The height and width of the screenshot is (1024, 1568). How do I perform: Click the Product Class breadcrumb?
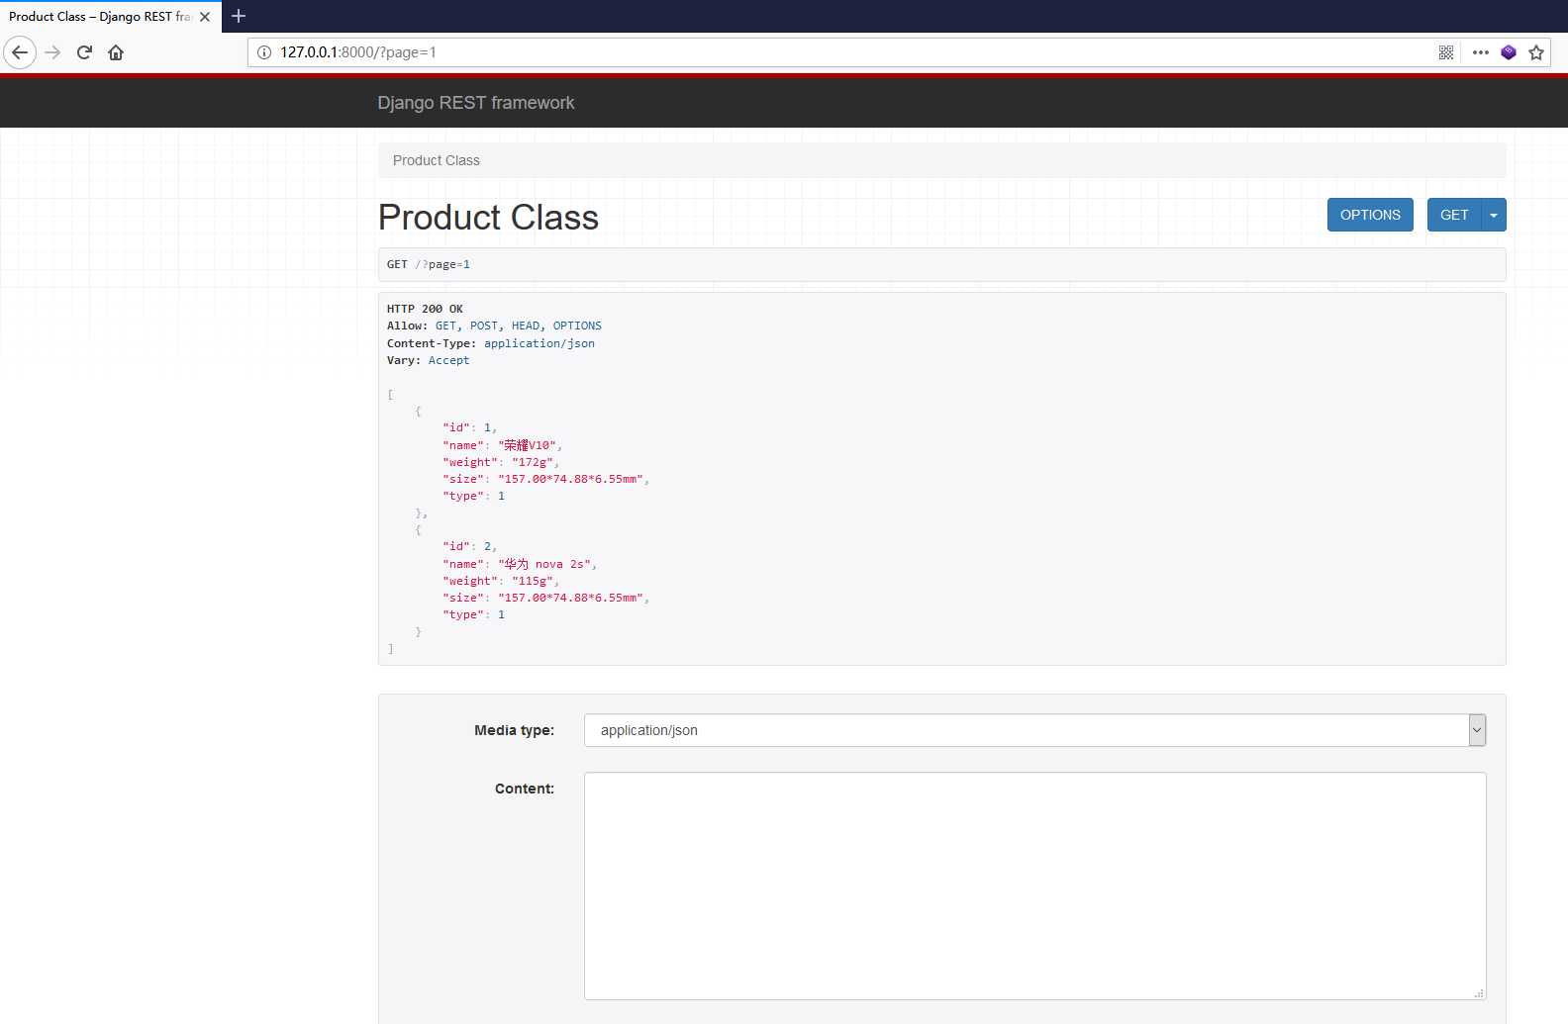[x=437, y=160]
